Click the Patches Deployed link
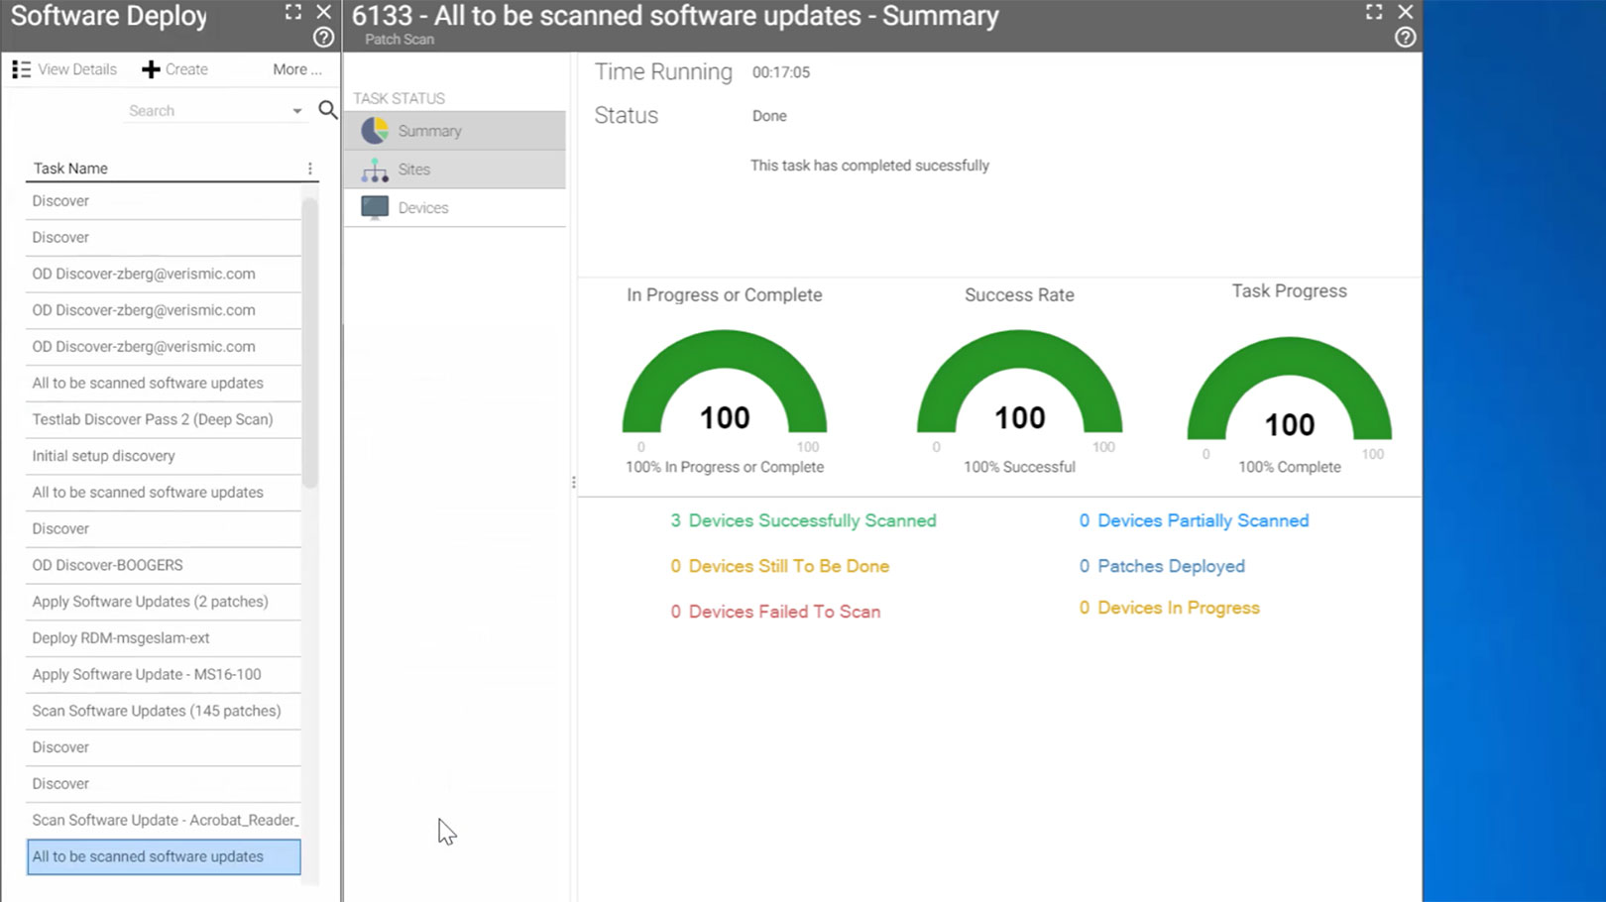 point(1161,565)
